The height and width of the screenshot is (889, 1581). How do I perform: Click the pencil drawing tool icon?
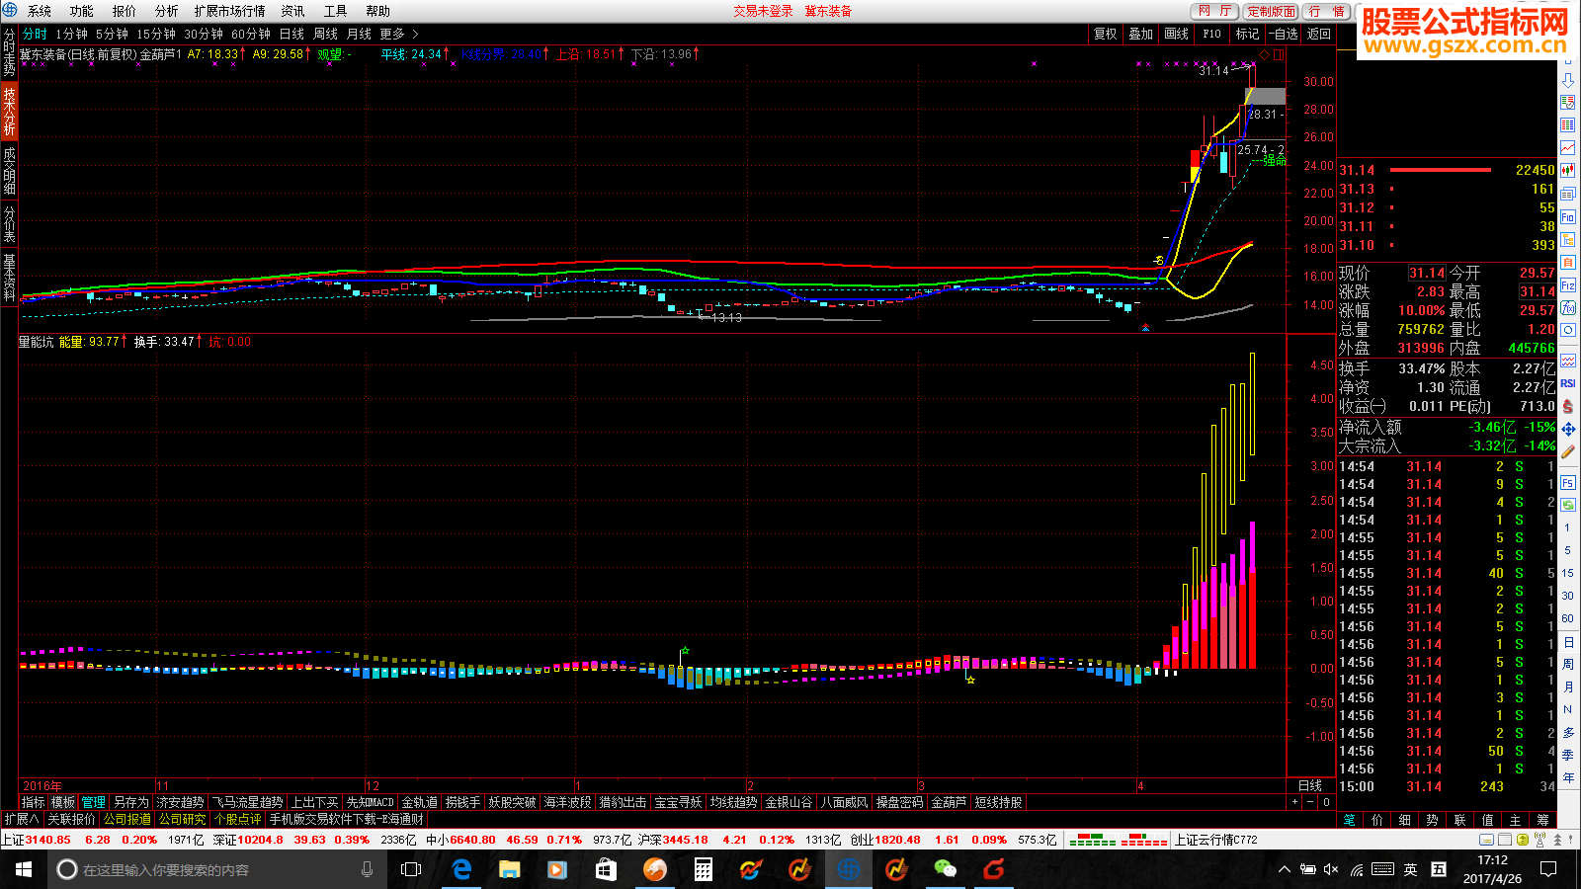point(1567,451)
